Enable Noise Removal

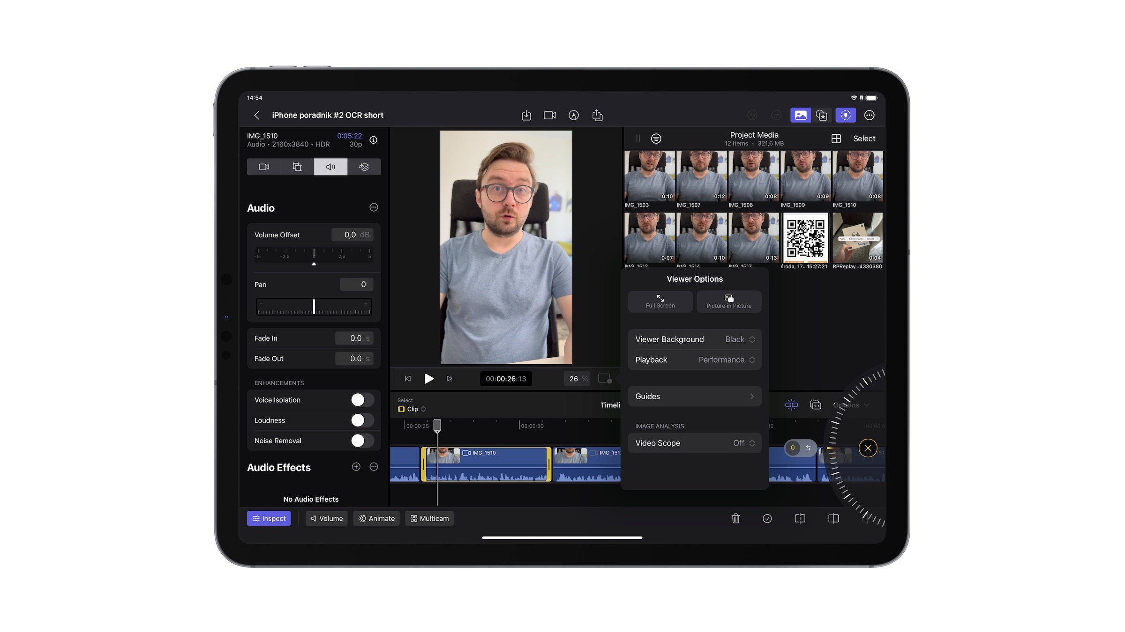tap(362, 441)
